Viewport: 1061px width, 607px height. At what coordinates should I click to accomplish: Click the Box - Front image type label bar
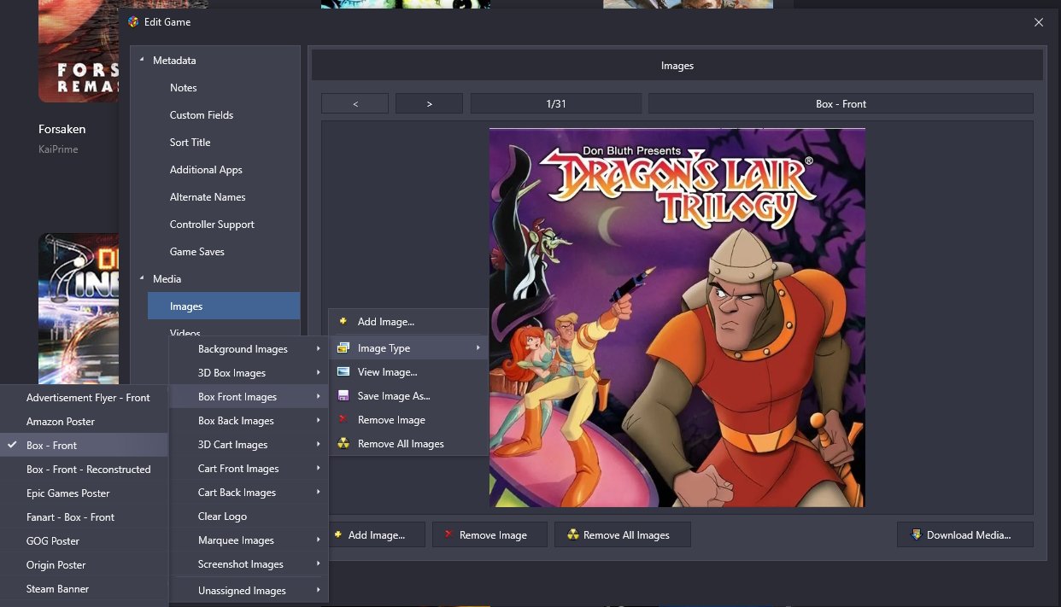[841, 103]
